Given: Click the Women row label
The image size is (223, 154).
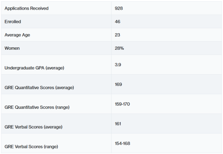Looking at the screenshot, I should pos(12,48).
